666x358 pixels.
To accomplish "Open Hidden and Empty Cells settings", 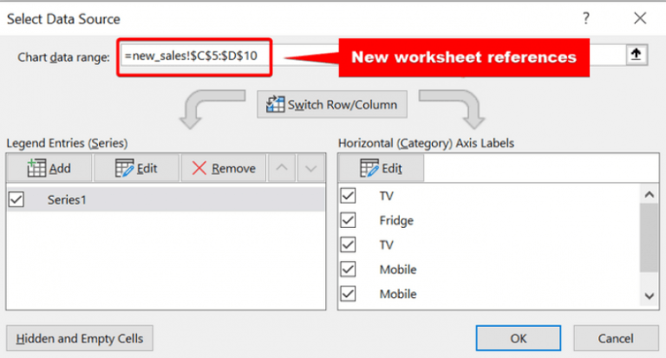I will point(80,337).
